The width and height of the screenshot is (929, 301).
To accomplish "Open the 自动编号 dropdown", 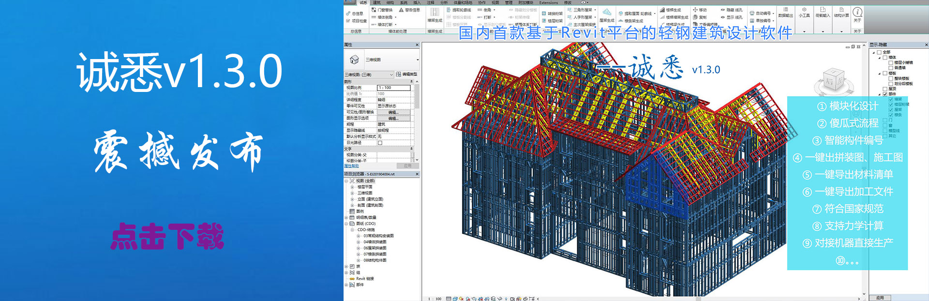I will 773,14.
